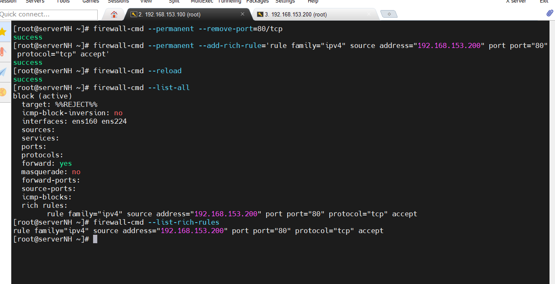Screen dimensions: 555x284
Task: Click the terminal's vertical scrollbar
Action: coord(552,151)
